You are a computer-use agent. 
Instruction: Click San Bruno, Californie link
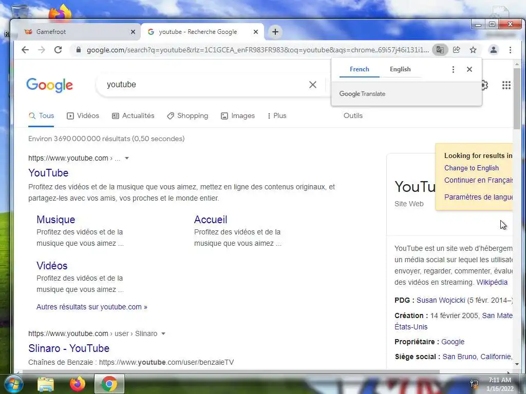tap(477, 357)
